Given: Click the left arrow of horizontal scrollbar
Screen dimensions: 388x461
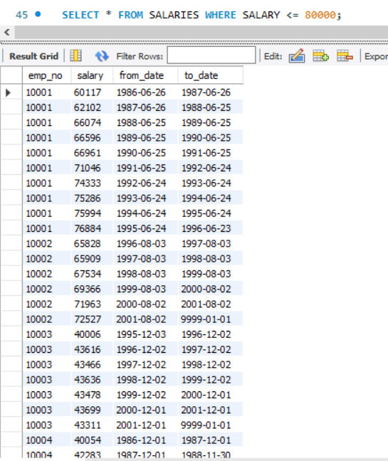Looking at the screenshot, I should [7, 32].
